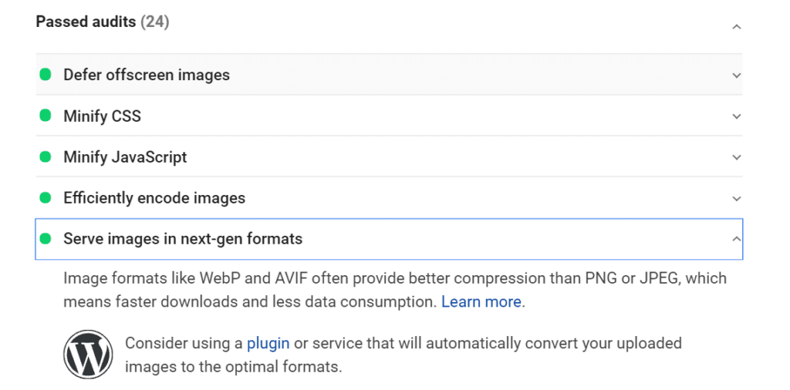Collapse Serve images in next-gen formats chevron
The width and height of the screenshot is (790, 390).
click(737, 239)
